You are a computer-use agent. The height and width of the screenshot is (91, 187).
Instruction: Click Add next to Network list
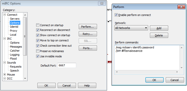coord(159,28)
